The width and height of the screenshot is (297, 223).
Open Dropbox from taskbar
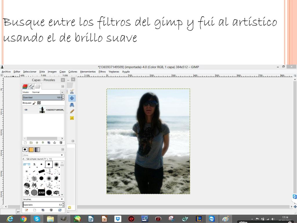118,219
